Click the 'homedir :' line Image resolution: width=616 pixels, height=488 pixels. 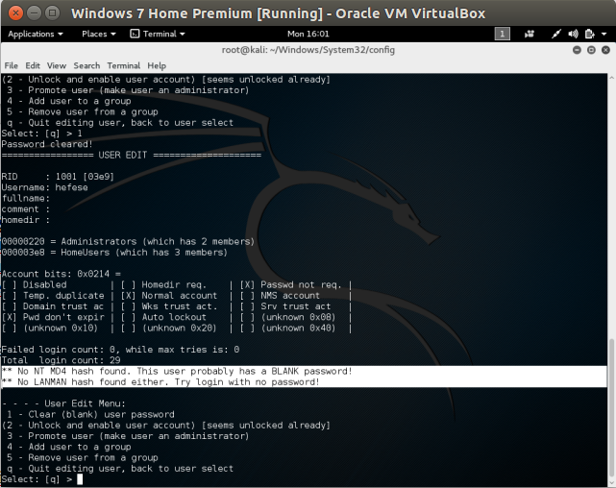(x=26, y=220)
